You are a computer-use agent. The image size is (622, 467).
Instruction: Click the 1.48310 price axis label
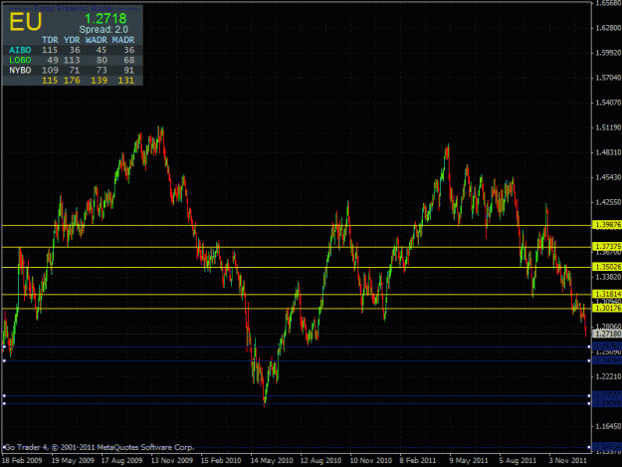pyautogui.click(x=608, y=152)
